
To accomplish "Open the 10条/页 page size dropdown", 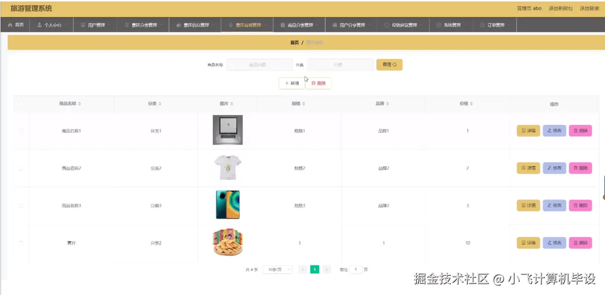I will (x=277, y=270).
